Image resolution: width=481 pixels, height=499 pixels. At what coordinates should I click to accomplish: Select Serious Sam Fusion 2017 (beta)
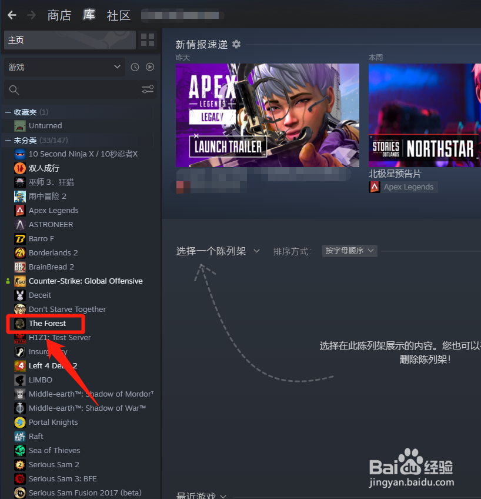85,493
